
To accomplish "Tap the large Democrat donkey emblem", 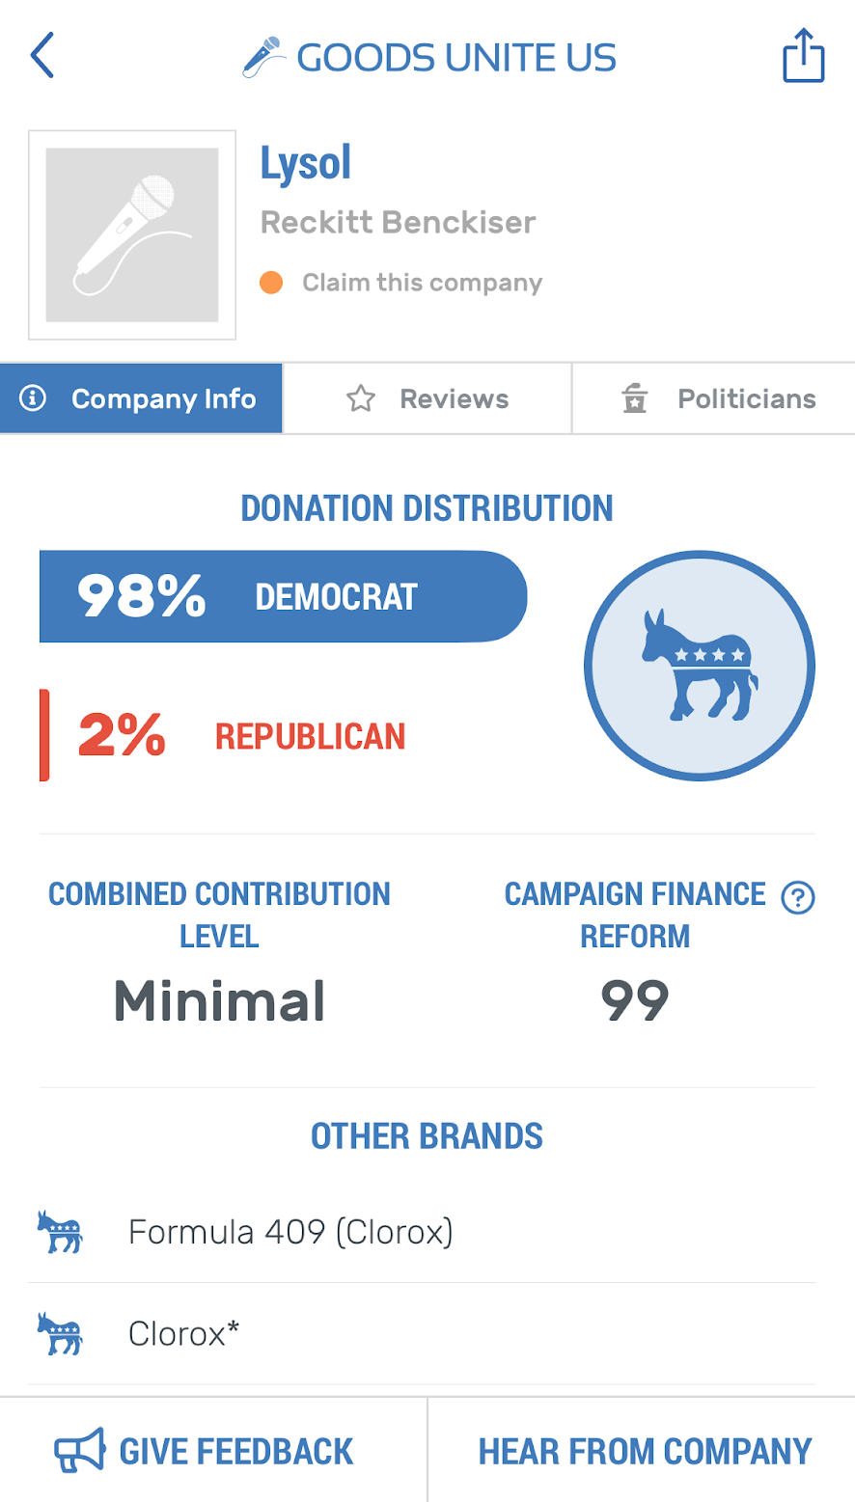I will tap(700, 666).
